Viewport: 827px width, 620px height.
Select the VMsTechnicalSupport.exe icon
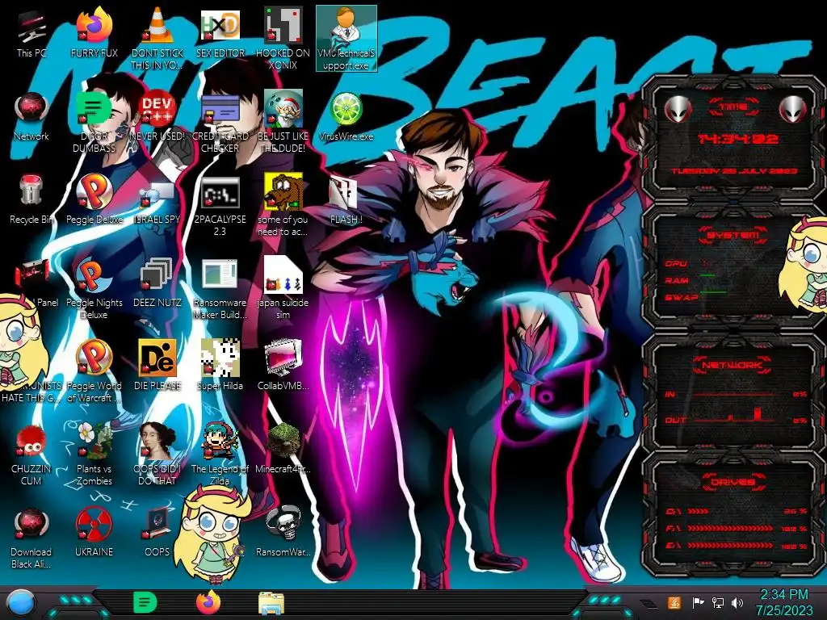(346, 39)
